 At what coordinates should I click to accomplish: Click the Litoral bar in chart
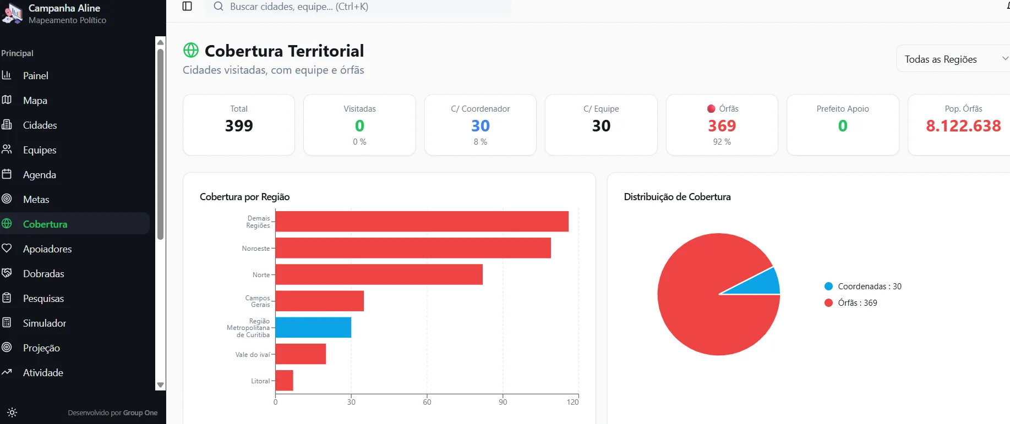click(284, 381)
